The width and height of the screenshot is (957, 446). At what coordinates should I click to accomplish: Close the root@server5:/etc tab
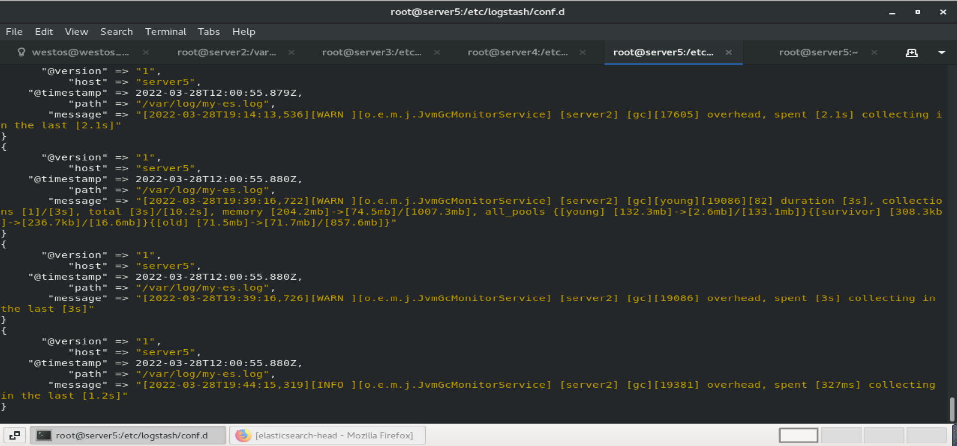click(729, 52)
